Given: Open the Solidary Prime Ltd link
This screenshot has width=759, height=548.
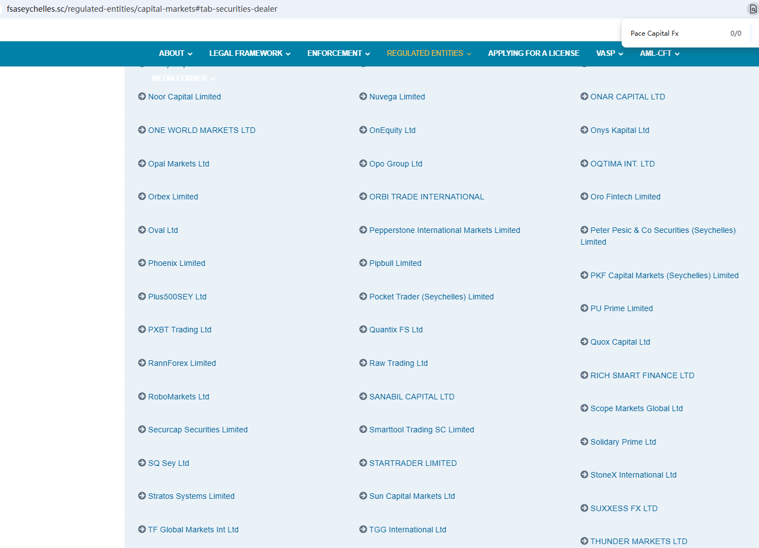Looking at the screenshot, I should 623,442.
